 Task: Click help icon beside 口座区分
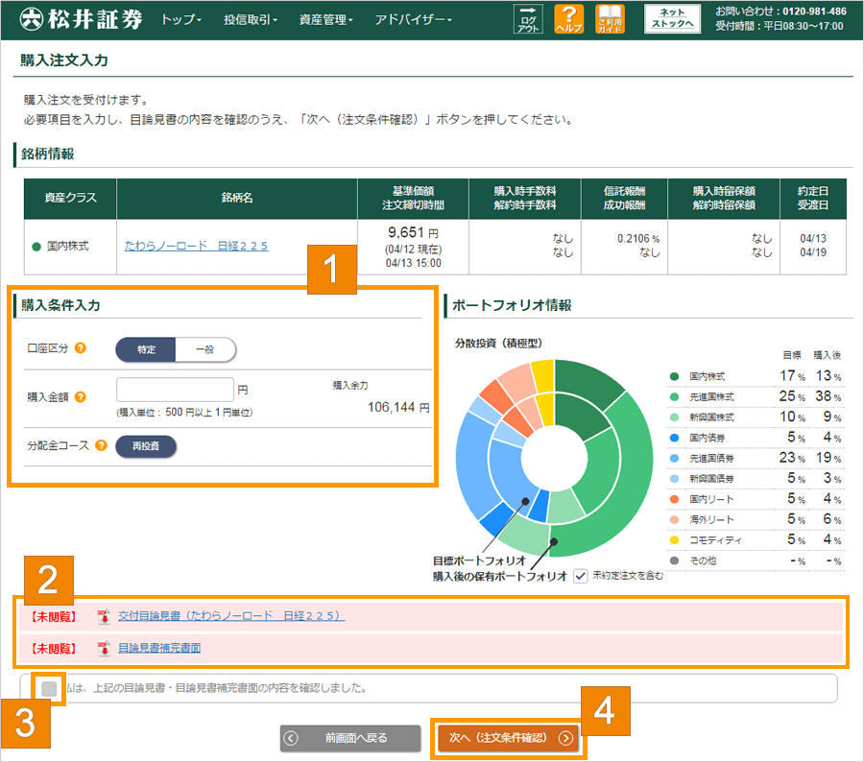[81, 348]
